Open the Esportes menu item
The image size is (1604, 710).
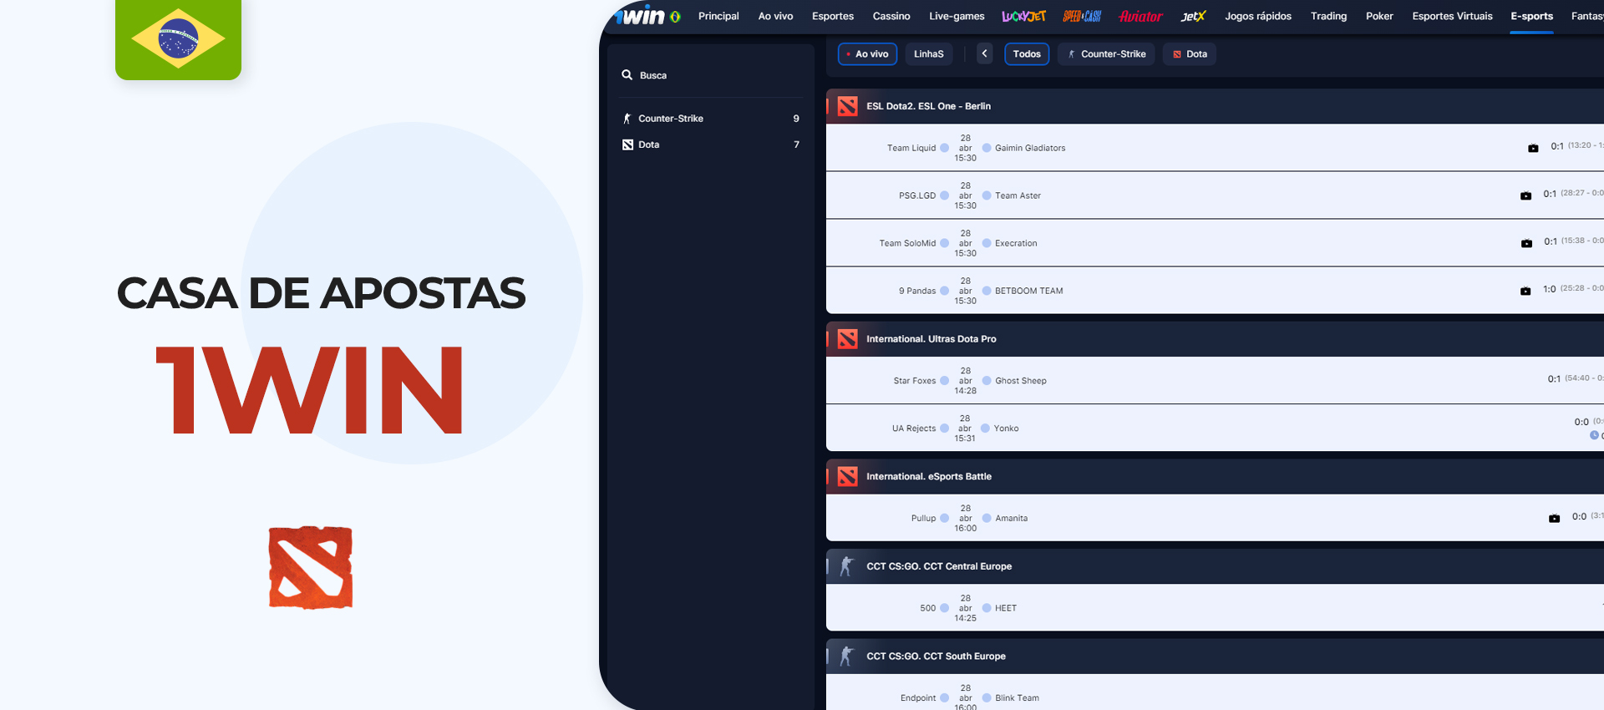[x=833, y=16]
